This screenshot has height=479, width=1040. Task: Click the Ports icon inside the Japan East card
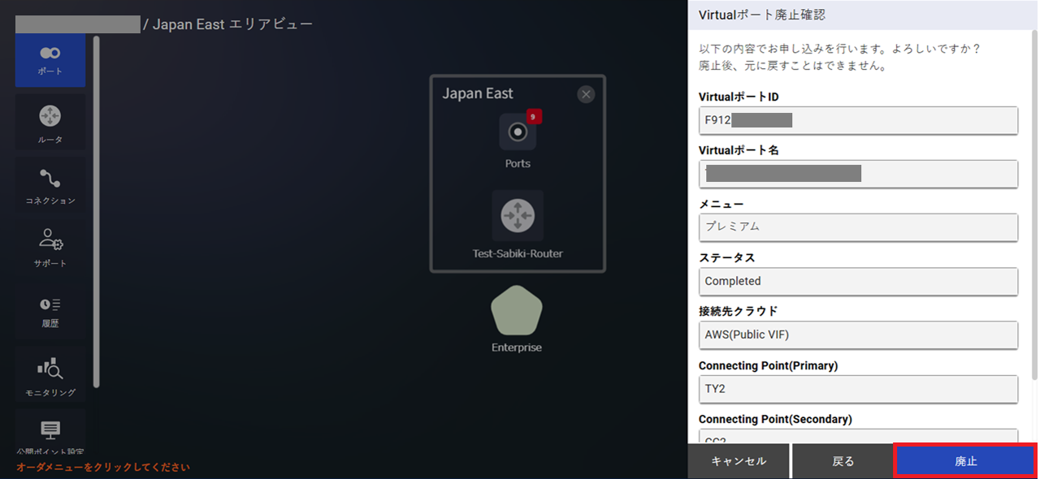(518, 132)
